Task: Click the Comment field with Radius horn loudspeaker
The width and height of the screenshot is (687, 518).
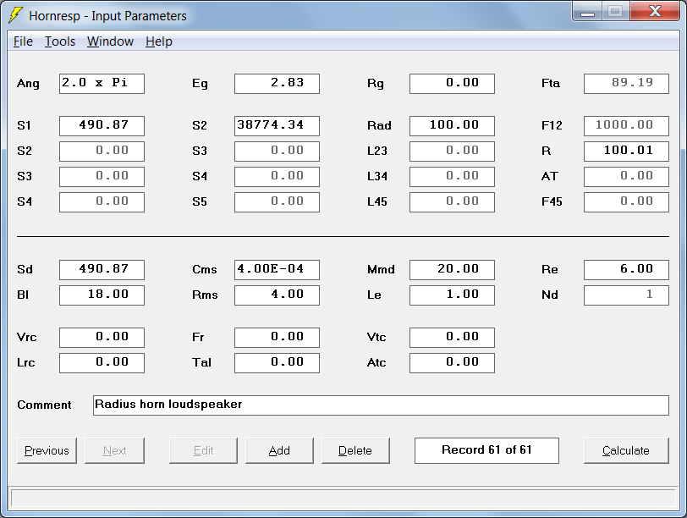Action: tap(382, 405)
